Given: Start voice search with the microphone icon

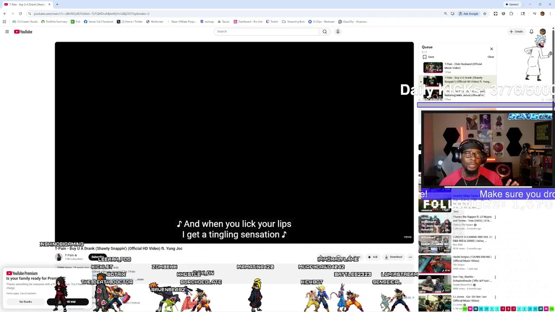Looking at the screenshot, I should 338,32.
